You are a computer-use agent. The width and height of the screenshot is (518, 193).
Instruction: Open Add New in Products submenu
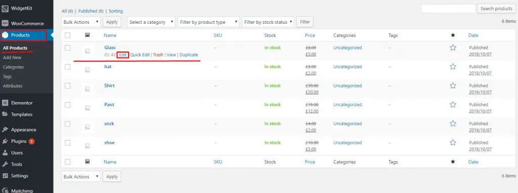(12, 58)
